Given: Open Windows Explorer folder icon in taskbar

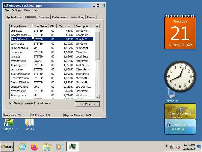Looking at the screenshot, I should click(47, 147).
